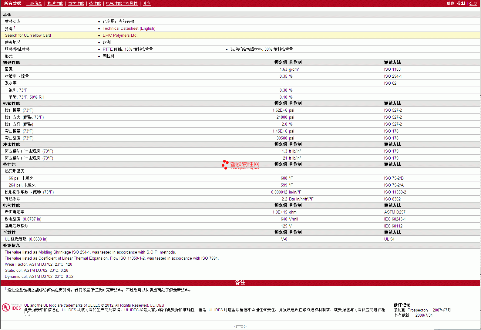Click the 广告 label at page bottom

point(240,326)
